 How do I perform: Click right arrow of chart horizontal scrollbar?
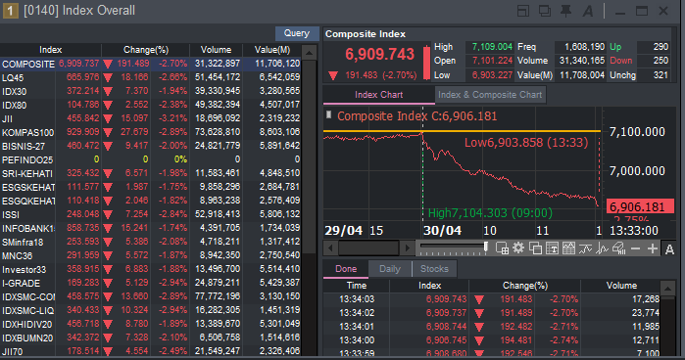(407, 248)
